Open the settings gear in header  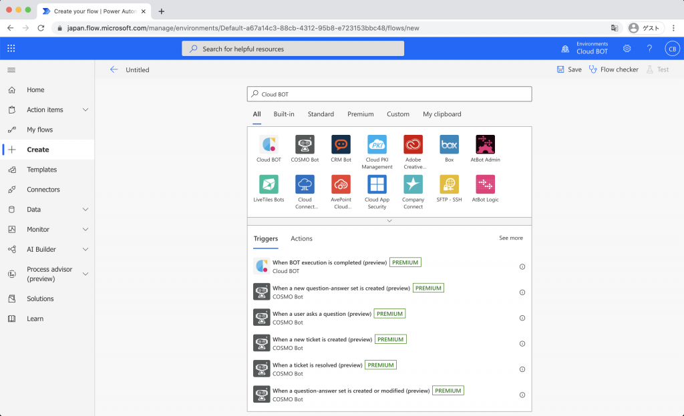pos(627,48)
